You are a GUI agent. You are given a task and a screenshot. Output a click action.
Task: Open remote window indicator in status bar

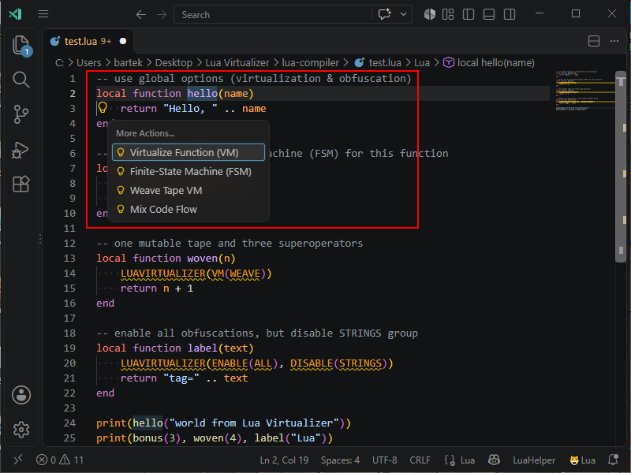pos(18,460)
